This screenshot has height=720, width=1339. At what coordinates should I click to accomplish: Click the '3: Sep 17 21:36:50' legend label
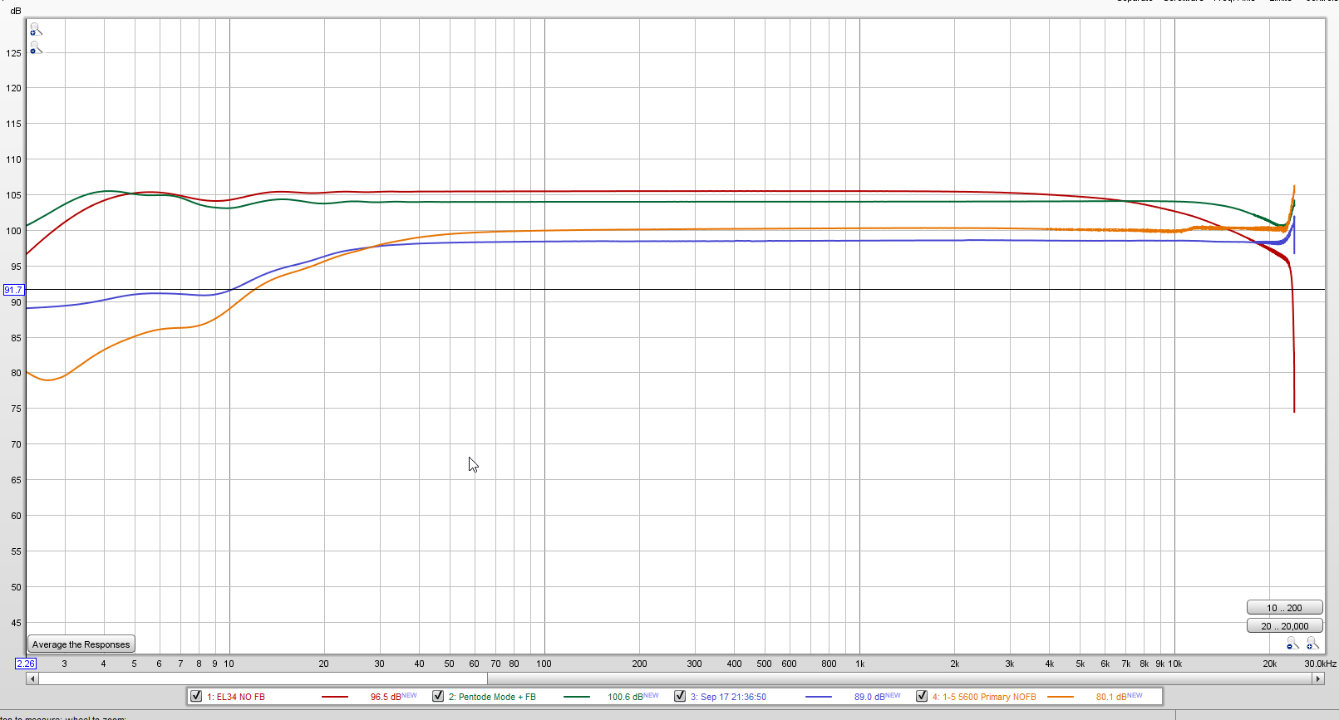tap(728, 697)
